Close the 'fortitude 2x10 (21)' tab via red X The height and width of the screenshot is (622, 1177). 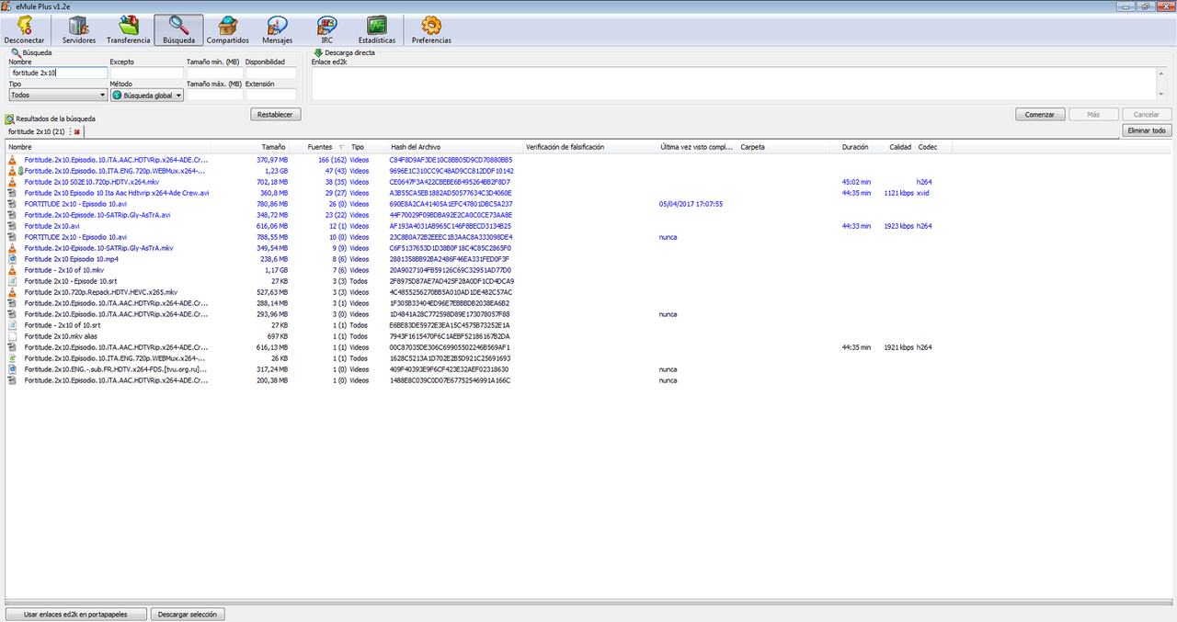point(77,132)
